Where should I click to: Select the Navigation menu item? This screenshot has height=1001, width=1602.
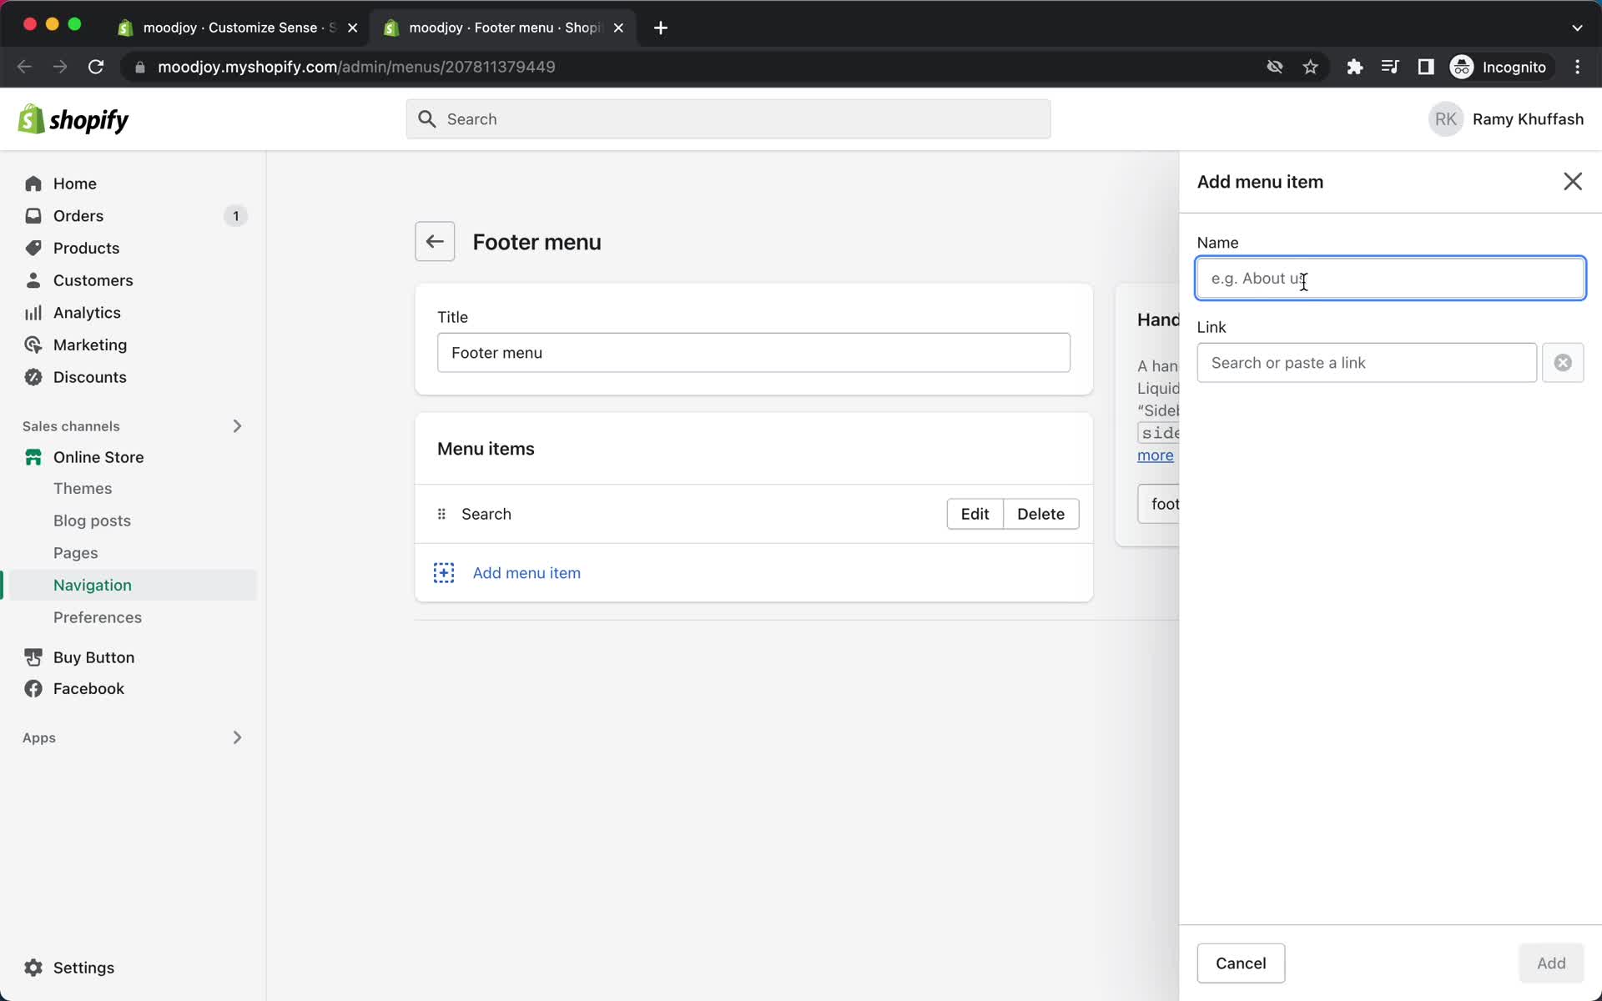[x=93, y=585]
